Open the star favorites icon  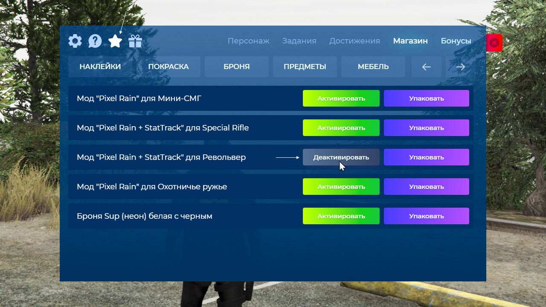(115, 41)
